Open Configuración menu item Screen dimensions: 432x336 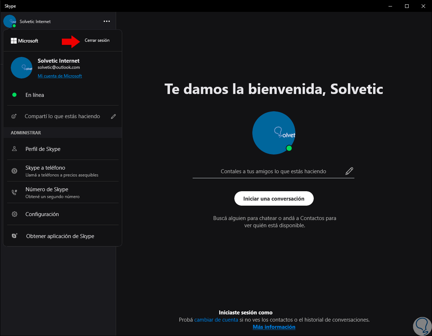63,214
